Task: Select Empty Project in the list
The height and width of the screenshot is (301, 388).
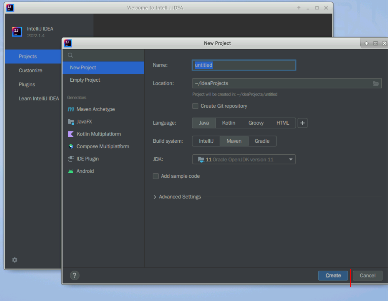Action: pos(85,80)
